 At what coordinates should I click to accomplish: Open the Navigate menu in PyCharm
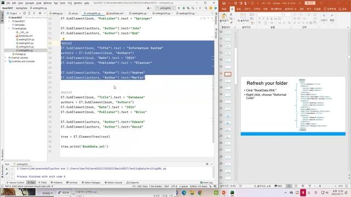[29, 3]
